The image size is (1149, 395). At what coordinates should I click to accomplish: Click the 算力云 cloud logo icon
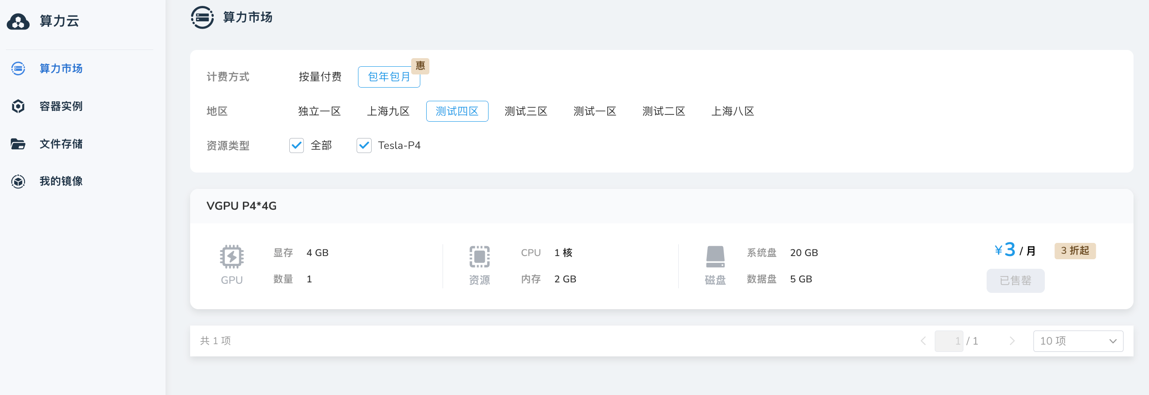click(18, 21)
